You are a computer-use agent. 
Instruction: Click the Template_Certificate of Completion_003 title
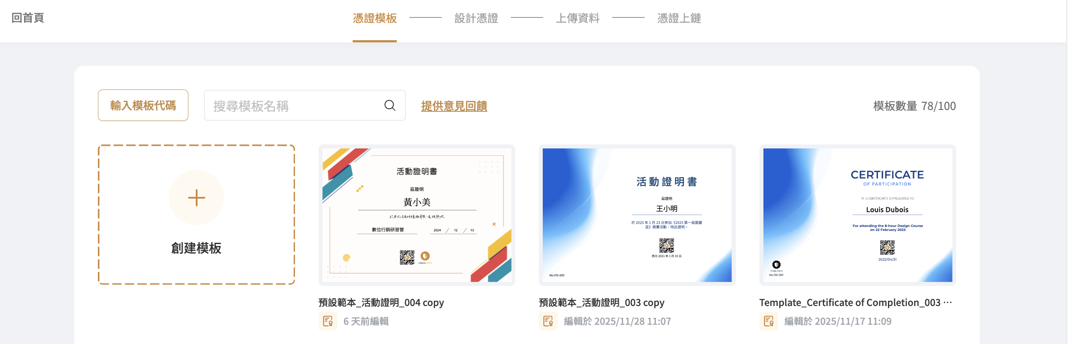pyautogui.click(x=850, y=303)
